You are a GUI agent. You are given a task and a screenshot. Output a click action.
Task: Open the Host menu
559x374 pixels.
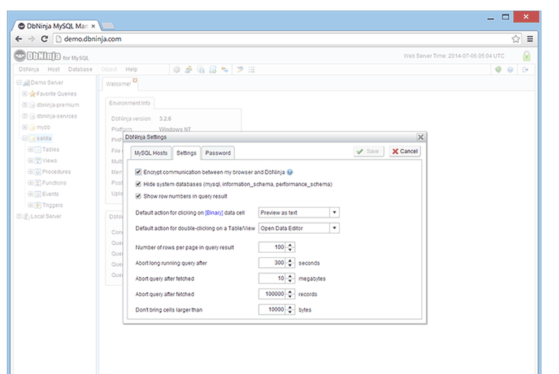click(x=54, y=69)
